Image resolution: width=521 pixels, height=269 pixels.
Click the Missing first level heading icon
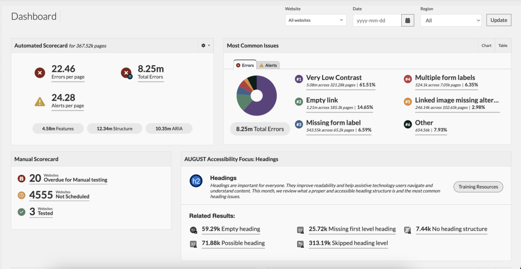(300, 229)
